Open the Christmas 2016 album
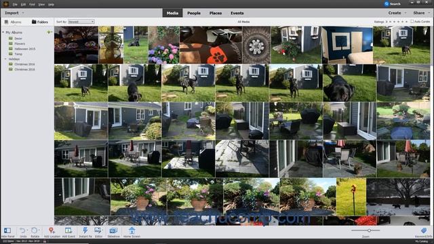This screenshot has width=434, height=244. pos(24,64)
